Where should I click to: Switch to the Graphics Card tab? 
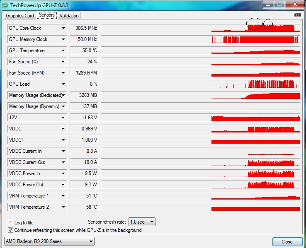pos(20,16)
